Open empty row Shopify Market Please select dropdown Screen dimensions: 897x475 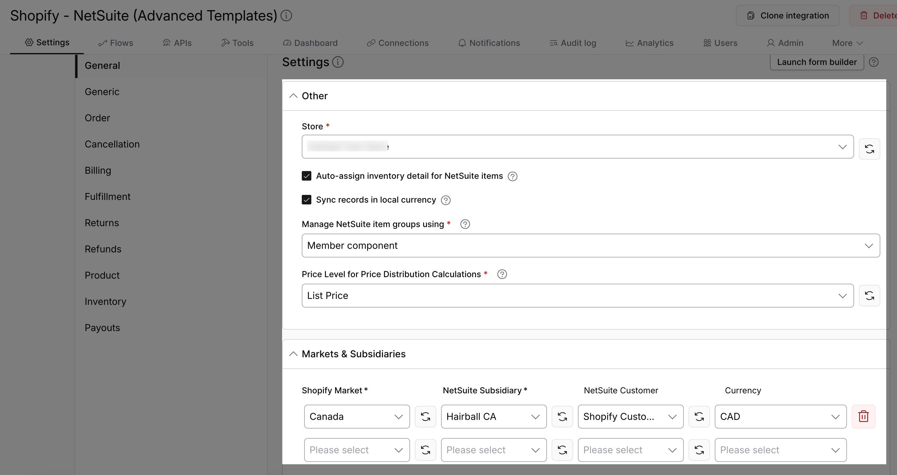357,450
